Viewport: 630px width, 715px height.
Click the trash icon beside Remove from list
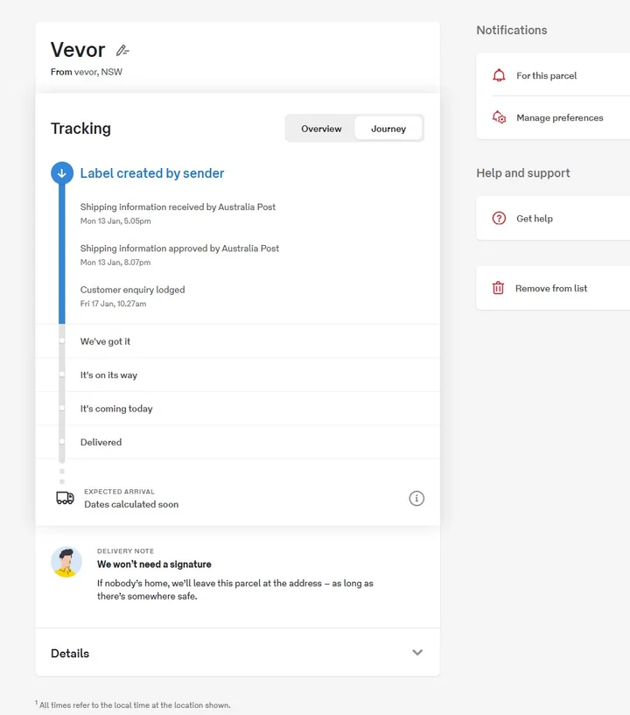pos(500,286)
